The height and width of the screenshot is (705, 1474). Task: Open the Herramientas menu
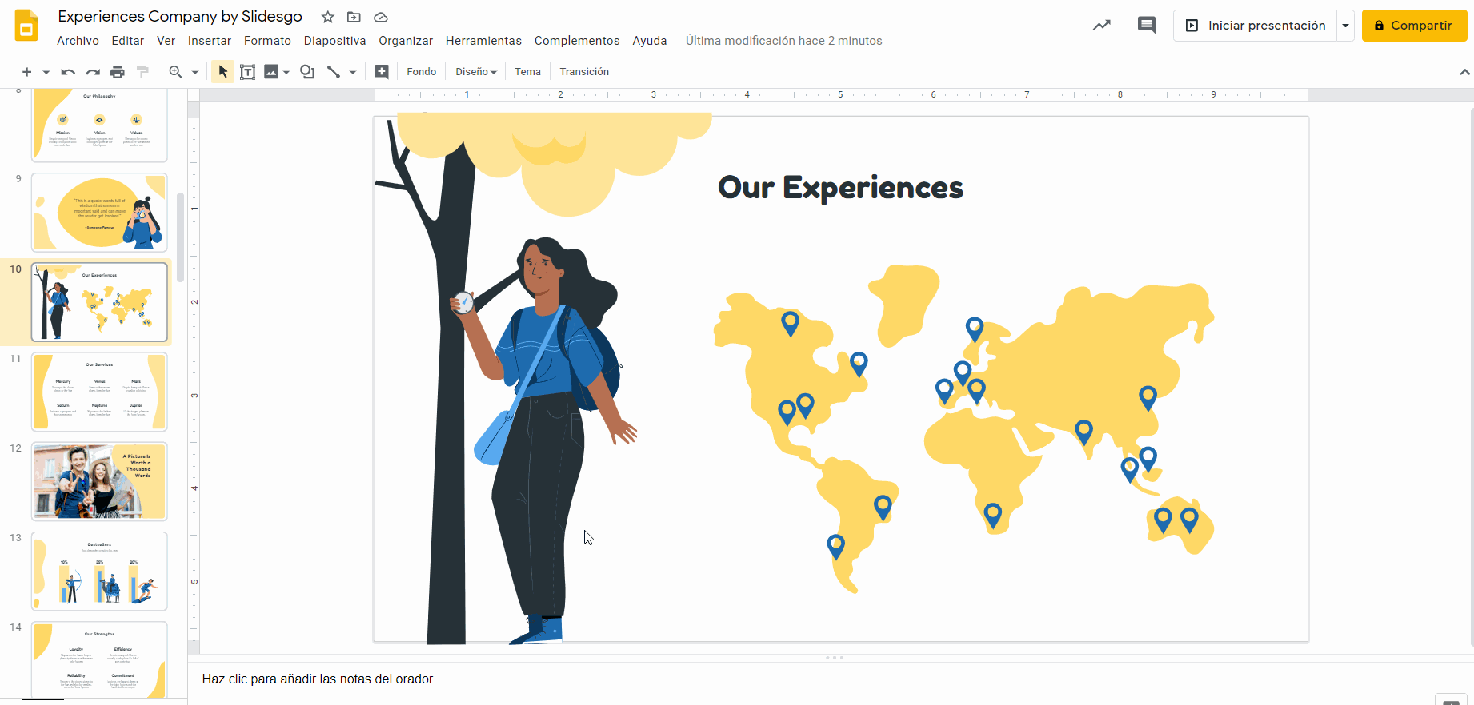[x=483, y=41]
